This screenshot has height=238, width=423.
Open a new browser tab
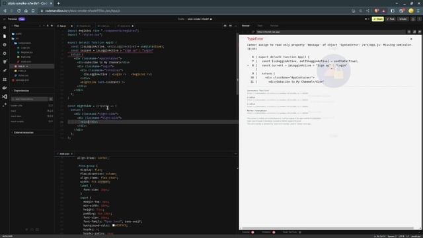click(58, 3)
